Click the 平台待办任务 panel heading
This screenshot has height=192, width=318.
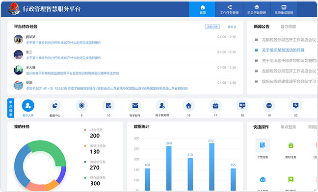(x=26, y=26)
